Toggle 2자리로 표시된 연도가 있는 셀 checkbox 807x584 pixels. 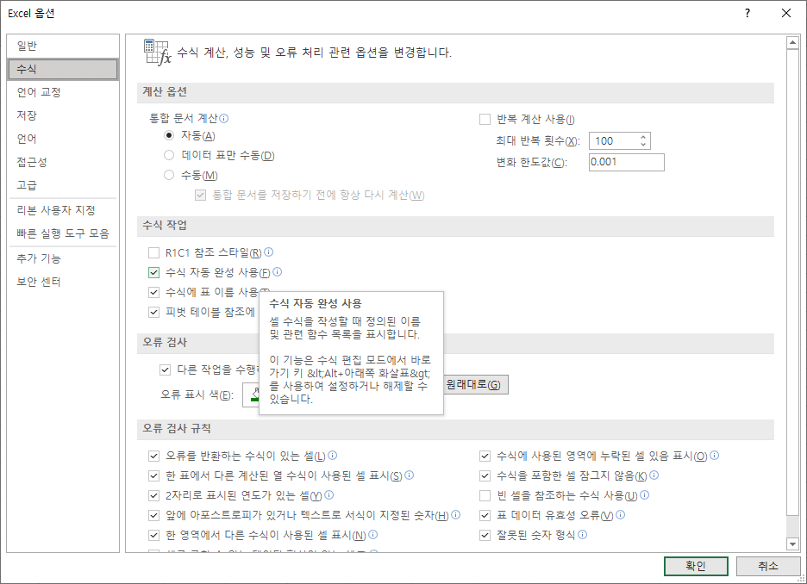click(x=153, y=495)
